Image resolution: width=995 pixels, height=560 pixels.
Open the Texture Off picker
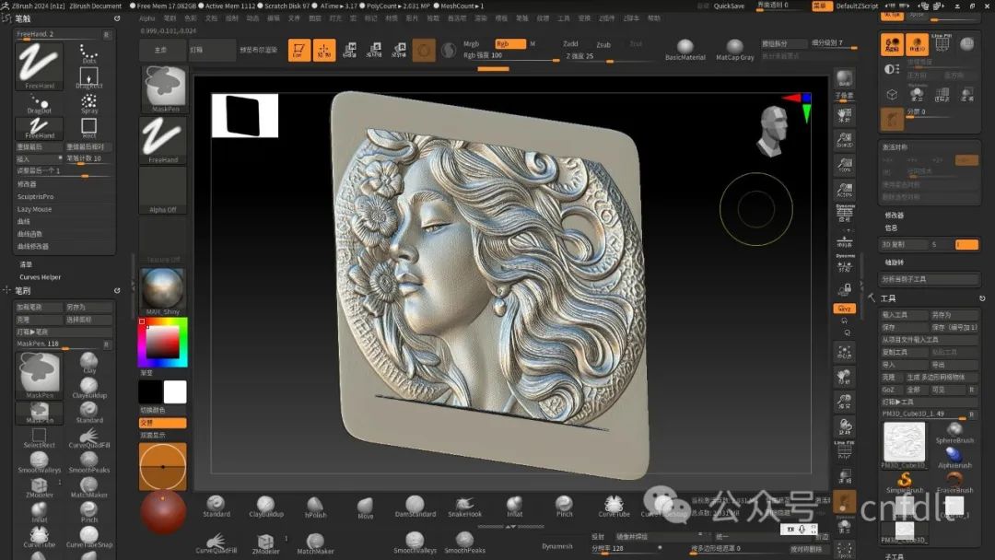point(163,241)
